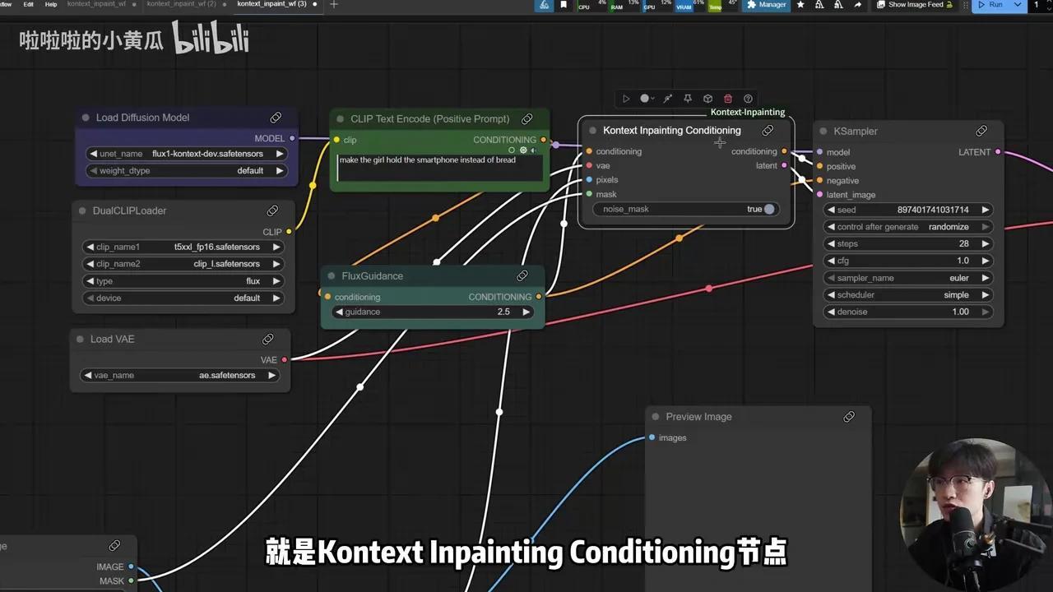Open the Manager panel
The image size is (1053, 592).
point(765,6)
